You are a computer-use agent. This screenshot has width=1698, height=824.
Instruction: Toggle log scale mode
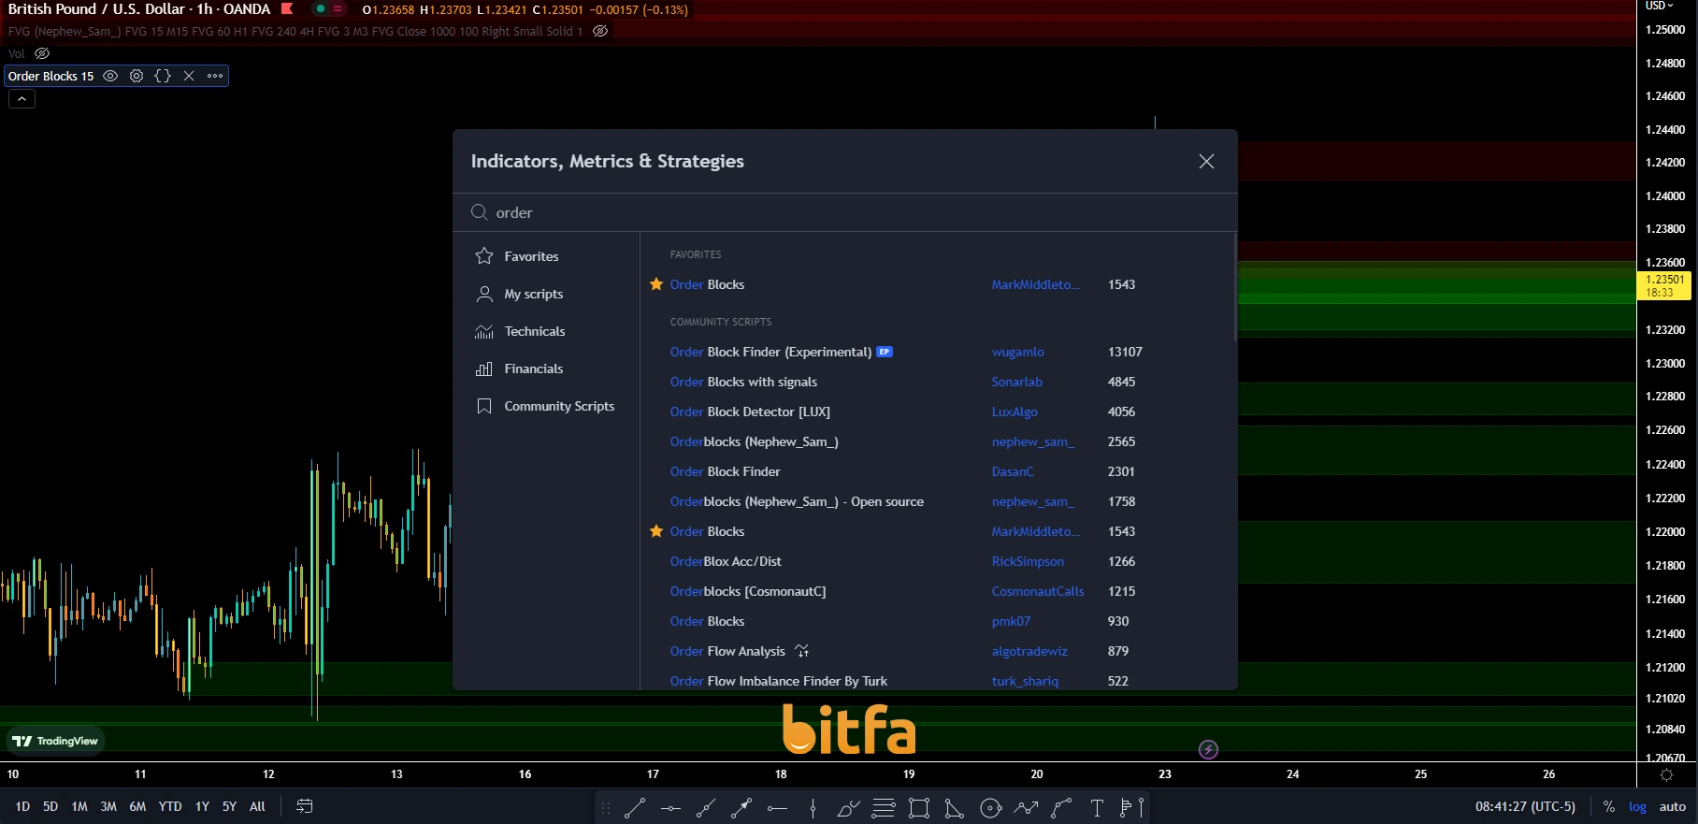pyautogui.click(x=1637, y=806)
